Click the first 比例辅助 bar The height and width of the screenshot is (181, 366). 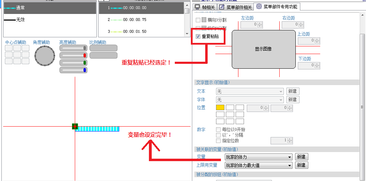point(103,48)
